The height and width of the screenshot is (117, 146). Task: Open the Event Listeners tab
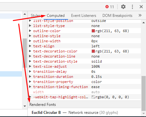tap(84, 16)
